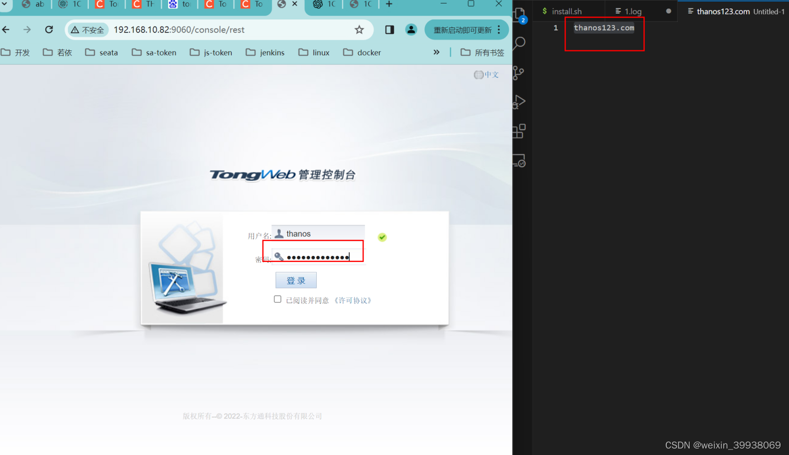
Task: Click line number 1 in VS Code
Action: click(556, 28)
